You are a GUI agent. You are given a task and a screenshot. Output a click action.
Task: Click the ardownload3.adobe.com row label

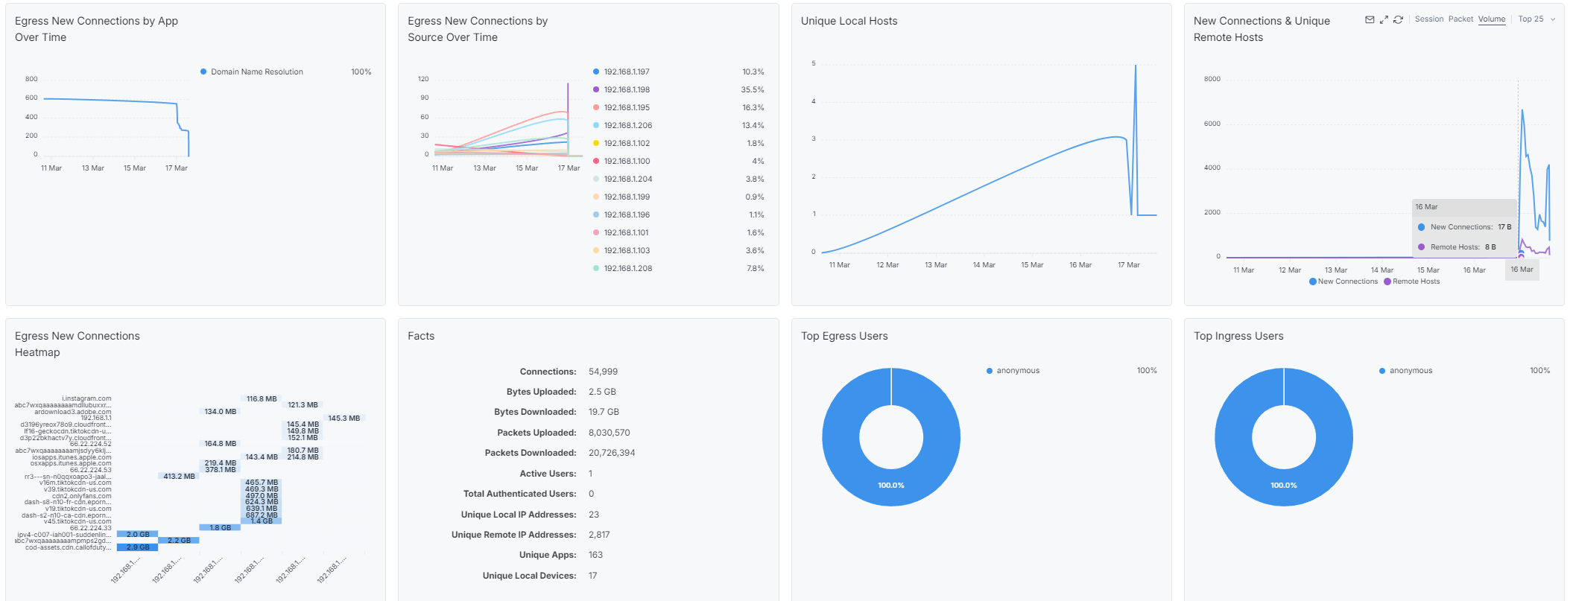(x=73, y=412)
